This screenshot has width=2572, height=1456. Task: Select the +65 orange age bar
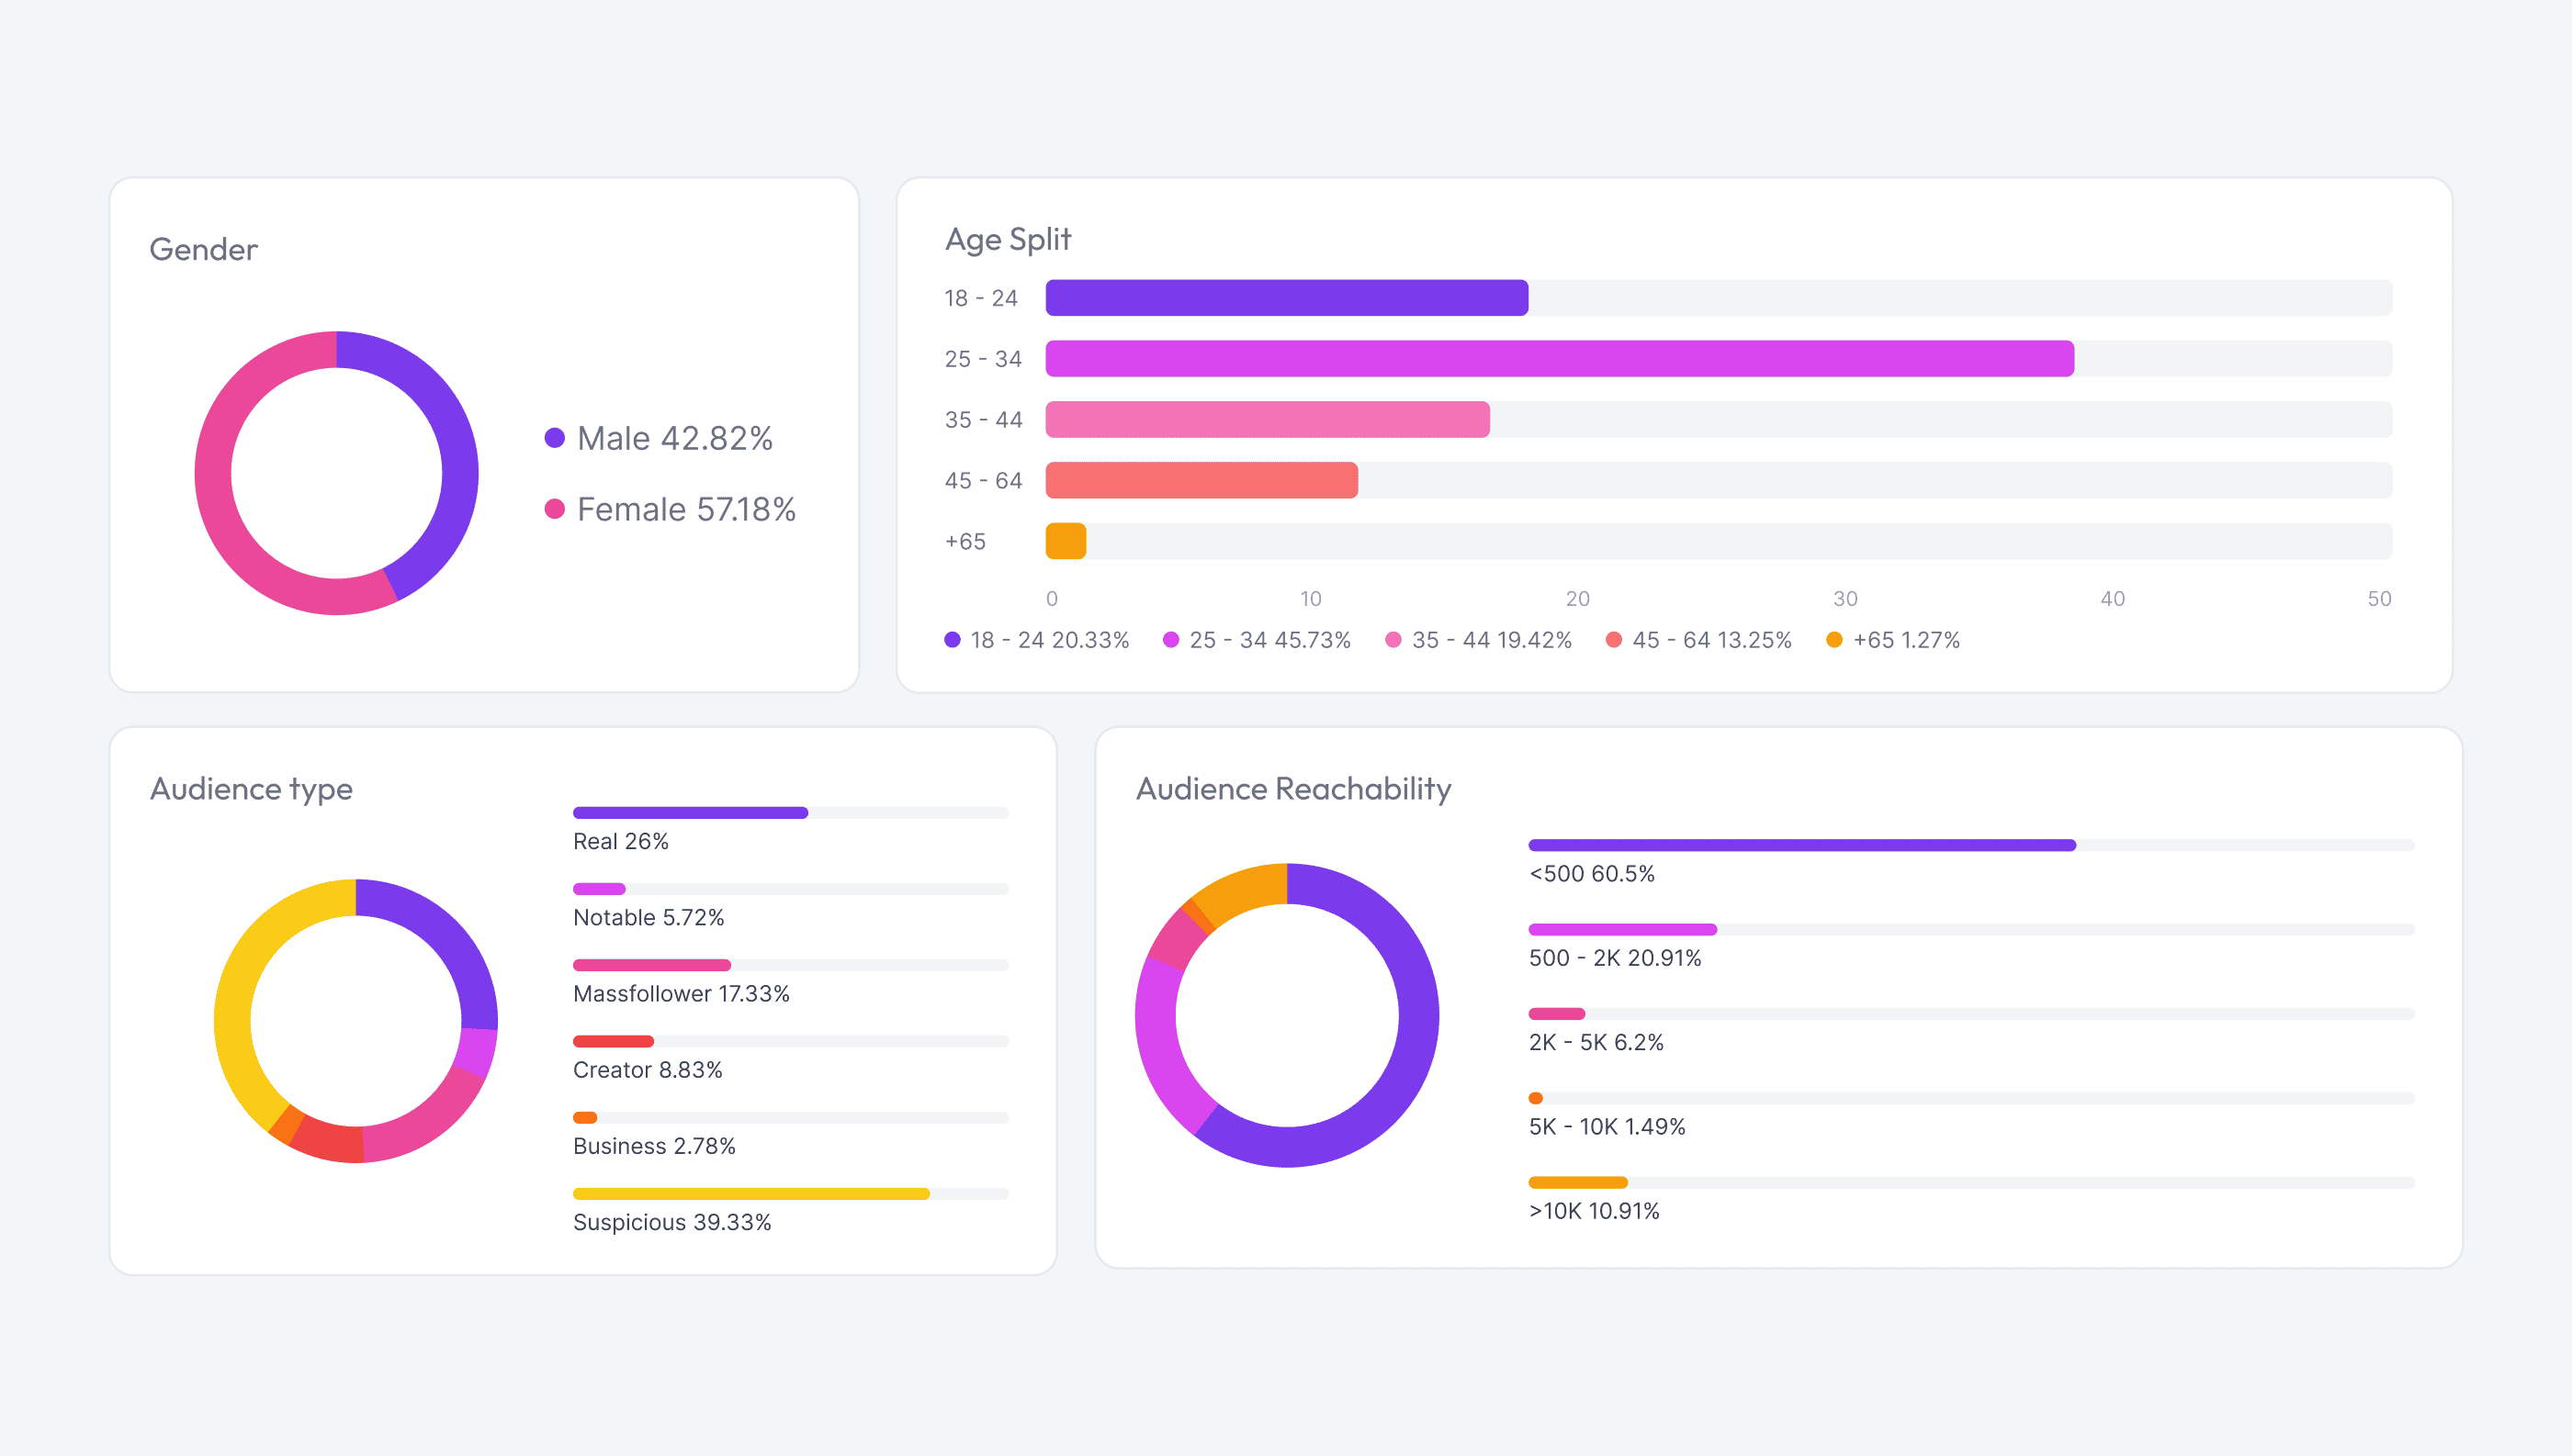tap(1066, 541)
